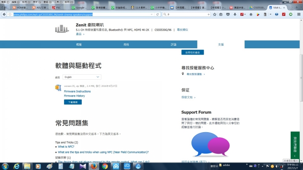Viewport: 303px width, 170px height.
Task: Go to the Firefox home page icon
Action: tap(251, 14)
